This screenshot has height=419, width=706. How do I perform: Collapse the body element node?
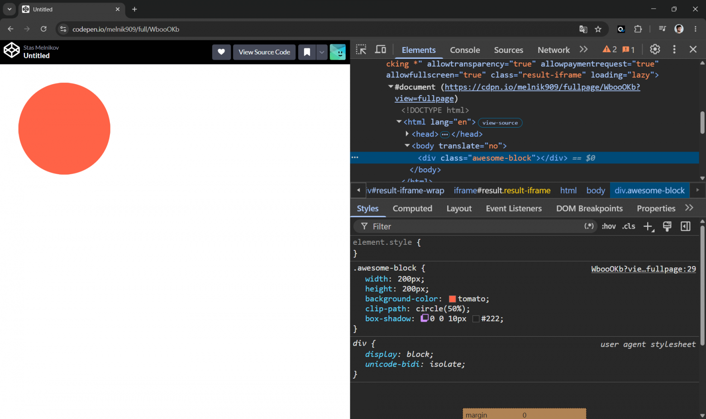[407, 146]
